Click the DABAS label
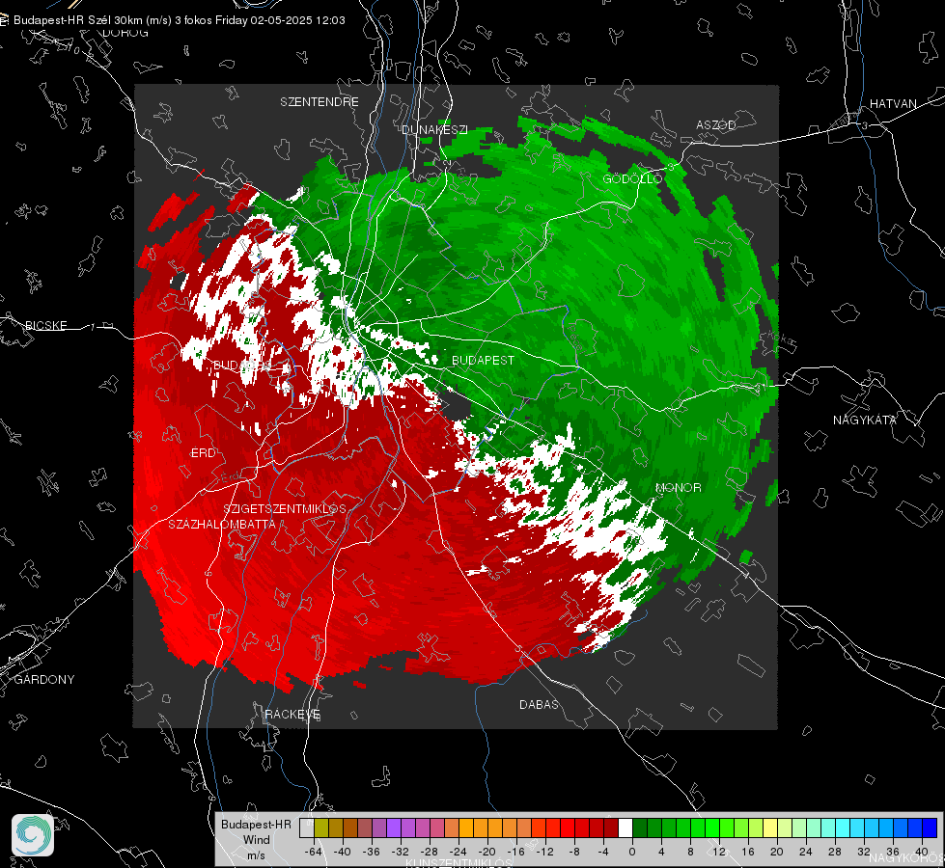This screenshot has height=868, width=945. (x=539, y=704)
